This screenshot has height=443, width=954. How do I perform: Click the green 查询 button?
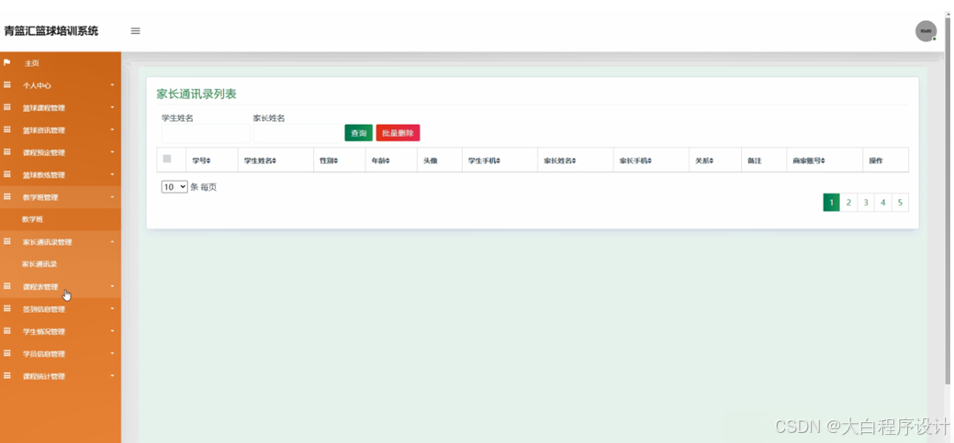pyautogui.click(x=358, y=133)
